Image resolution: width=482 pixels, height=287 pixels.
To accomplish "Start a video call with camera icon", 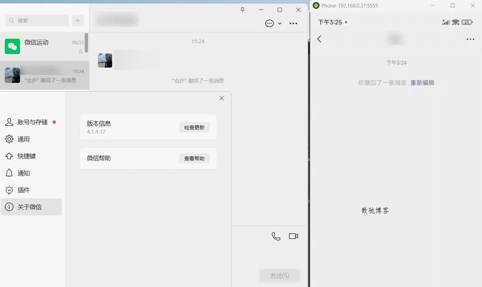I will 294,236.
